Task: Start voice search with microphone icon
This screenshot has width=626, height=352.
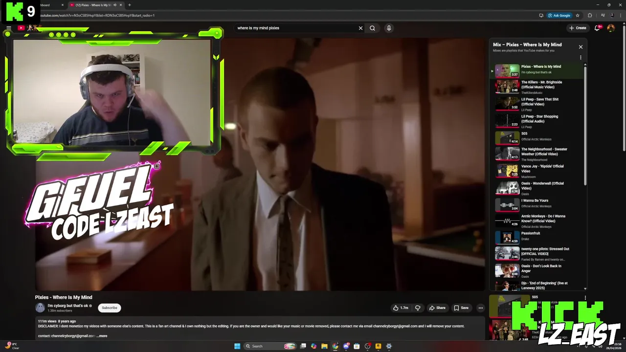Action: click(x=389, y=28)
